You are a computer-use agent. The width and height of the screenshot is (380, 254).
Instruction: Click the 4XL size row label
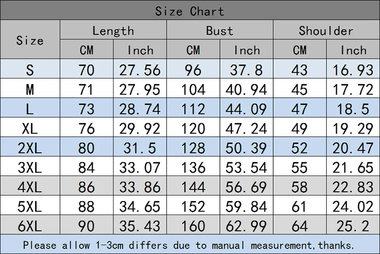tap(30, 187)
